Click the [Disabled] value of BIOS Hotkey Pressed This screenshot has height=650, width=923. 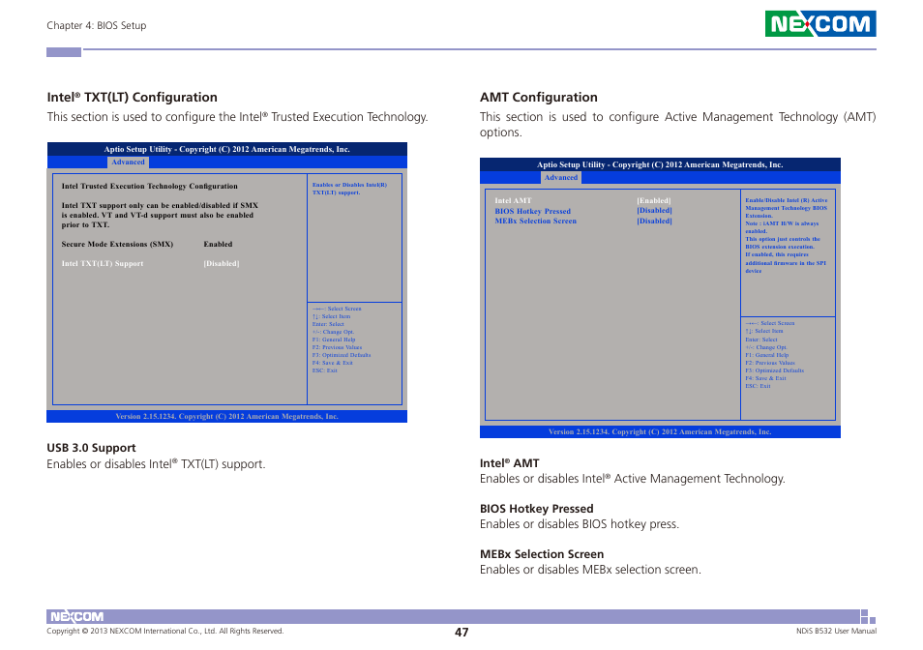pyautogui.click(x=654, y=211)
